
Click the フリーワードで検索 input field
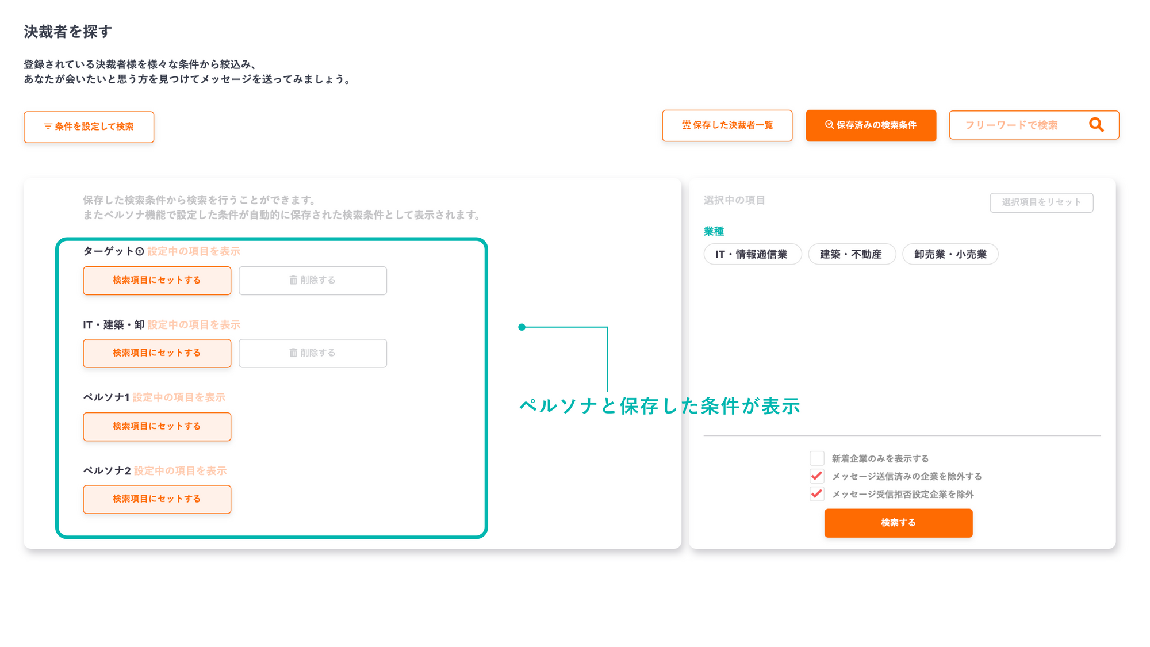click(1012, 125)
